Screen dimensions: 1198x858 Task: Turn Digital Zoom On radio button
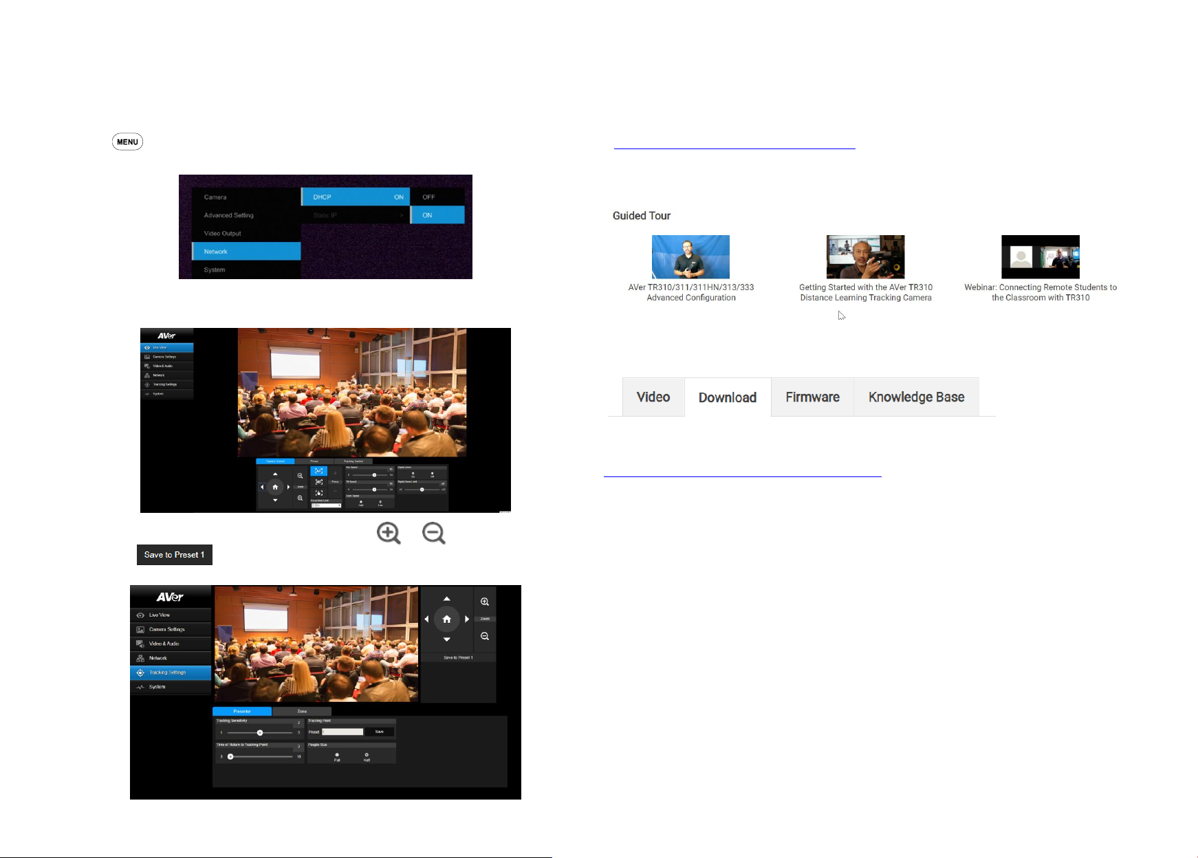[x=413, y=474]
